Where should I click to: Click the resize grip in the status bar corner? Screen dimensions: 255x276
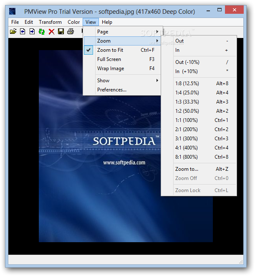pyautogui.click(x=241, y=262)
